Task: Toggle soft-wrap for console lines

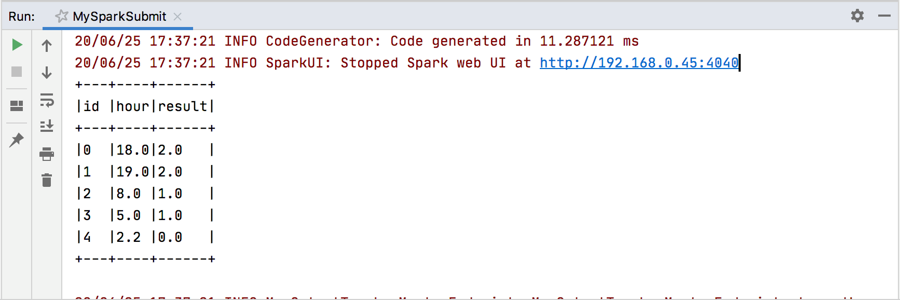Action: [47, 102]
